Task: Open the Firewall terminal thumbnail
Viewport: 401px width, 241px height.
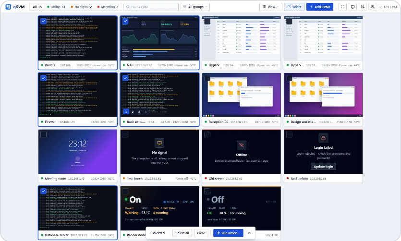Action: pyautogui.click(x=77, y=95)
